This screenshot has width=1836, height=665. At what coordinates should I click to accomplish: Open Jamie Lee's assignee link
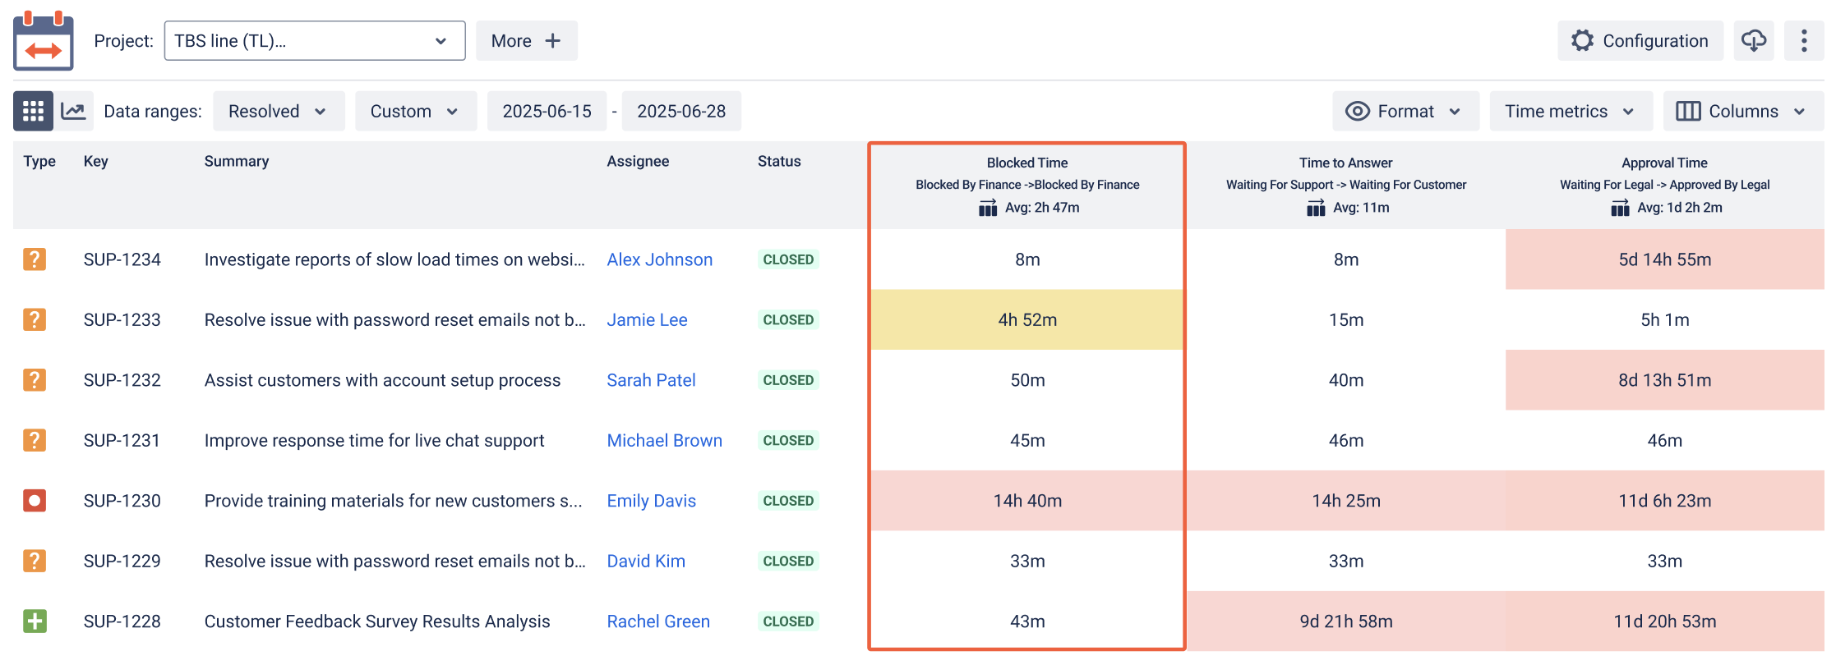[648, 319]
